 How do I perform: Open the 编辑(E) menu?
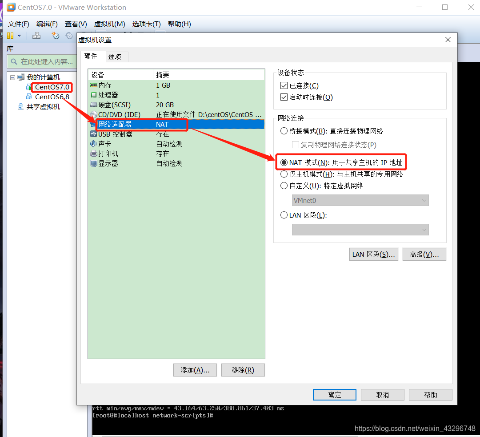[47, 24]
